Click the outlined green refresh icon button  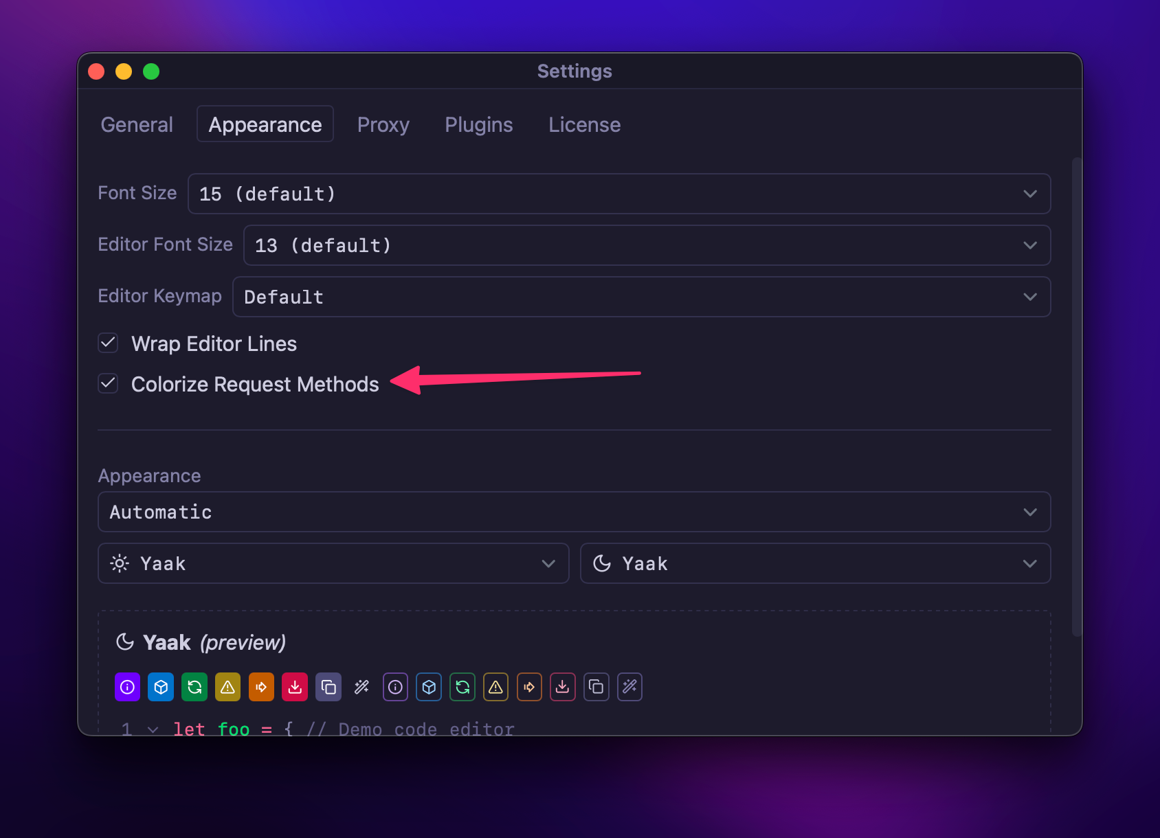[x=462, y=687]
